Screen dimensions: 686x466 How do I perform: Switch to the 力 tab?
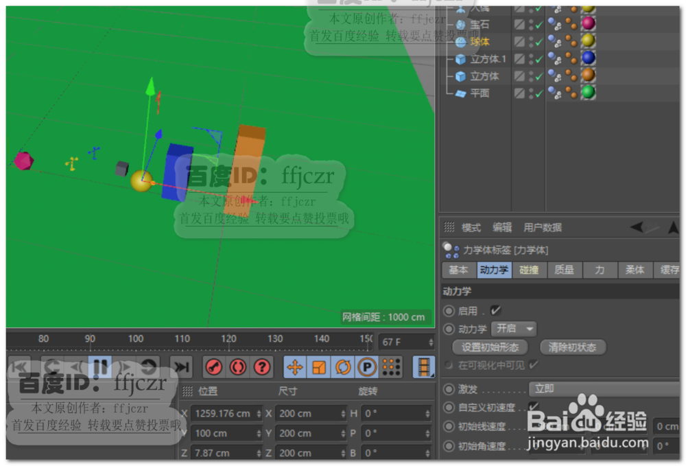click(x=600, y=270)
